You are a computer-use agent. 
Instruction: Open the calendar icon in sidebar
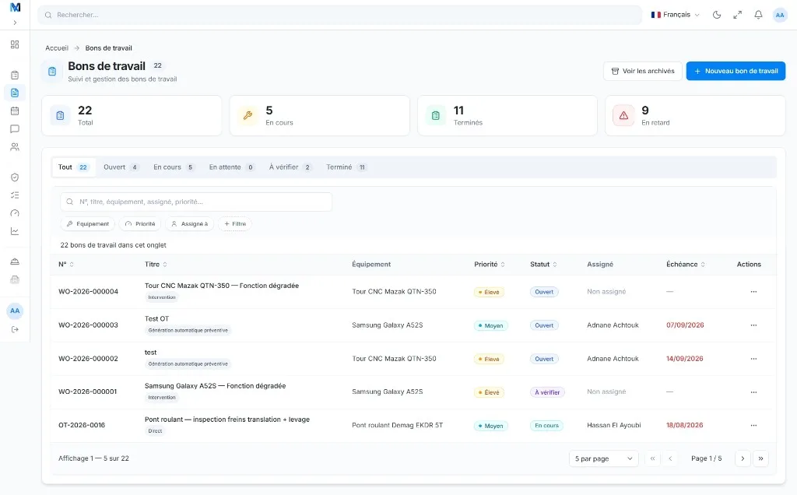tap(15, 111)
